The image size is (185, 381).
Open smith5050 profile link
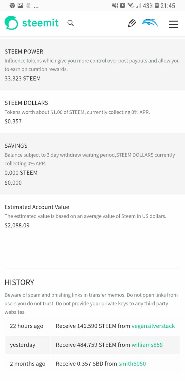132,364
